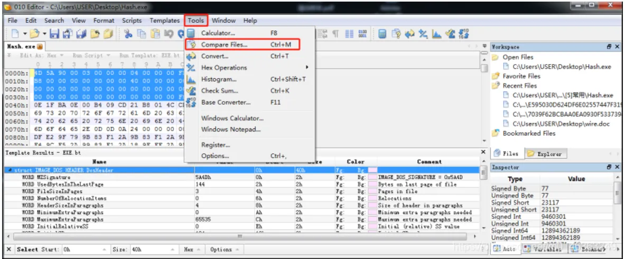Click the Select Start input field

pos(85,249)
